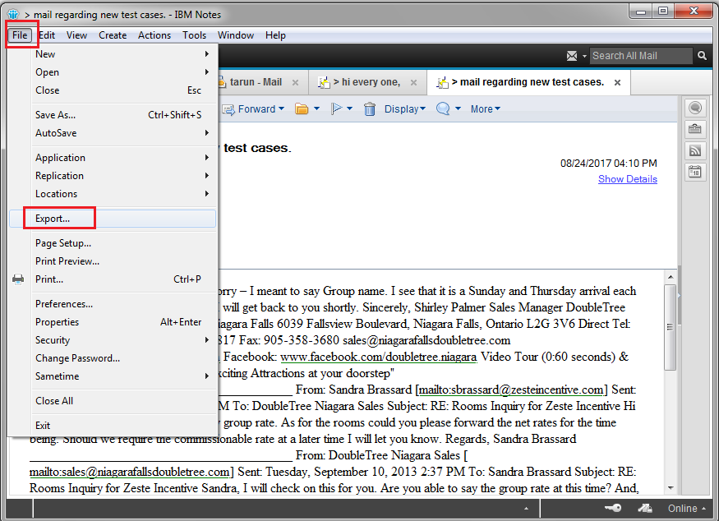Switch to the tarun - Mail tab
Screen dimensions: 719x521
256,82
